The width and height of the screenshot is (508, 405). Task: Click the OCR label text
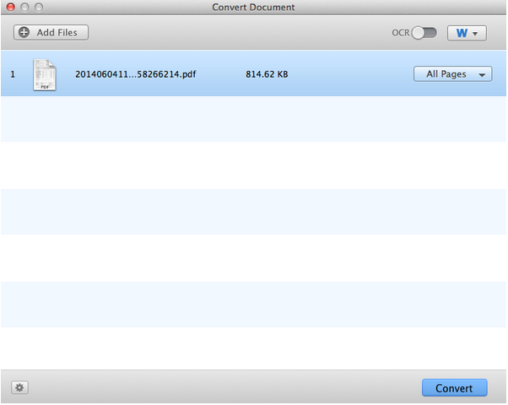pyautogui.click(x=400, y=33)
